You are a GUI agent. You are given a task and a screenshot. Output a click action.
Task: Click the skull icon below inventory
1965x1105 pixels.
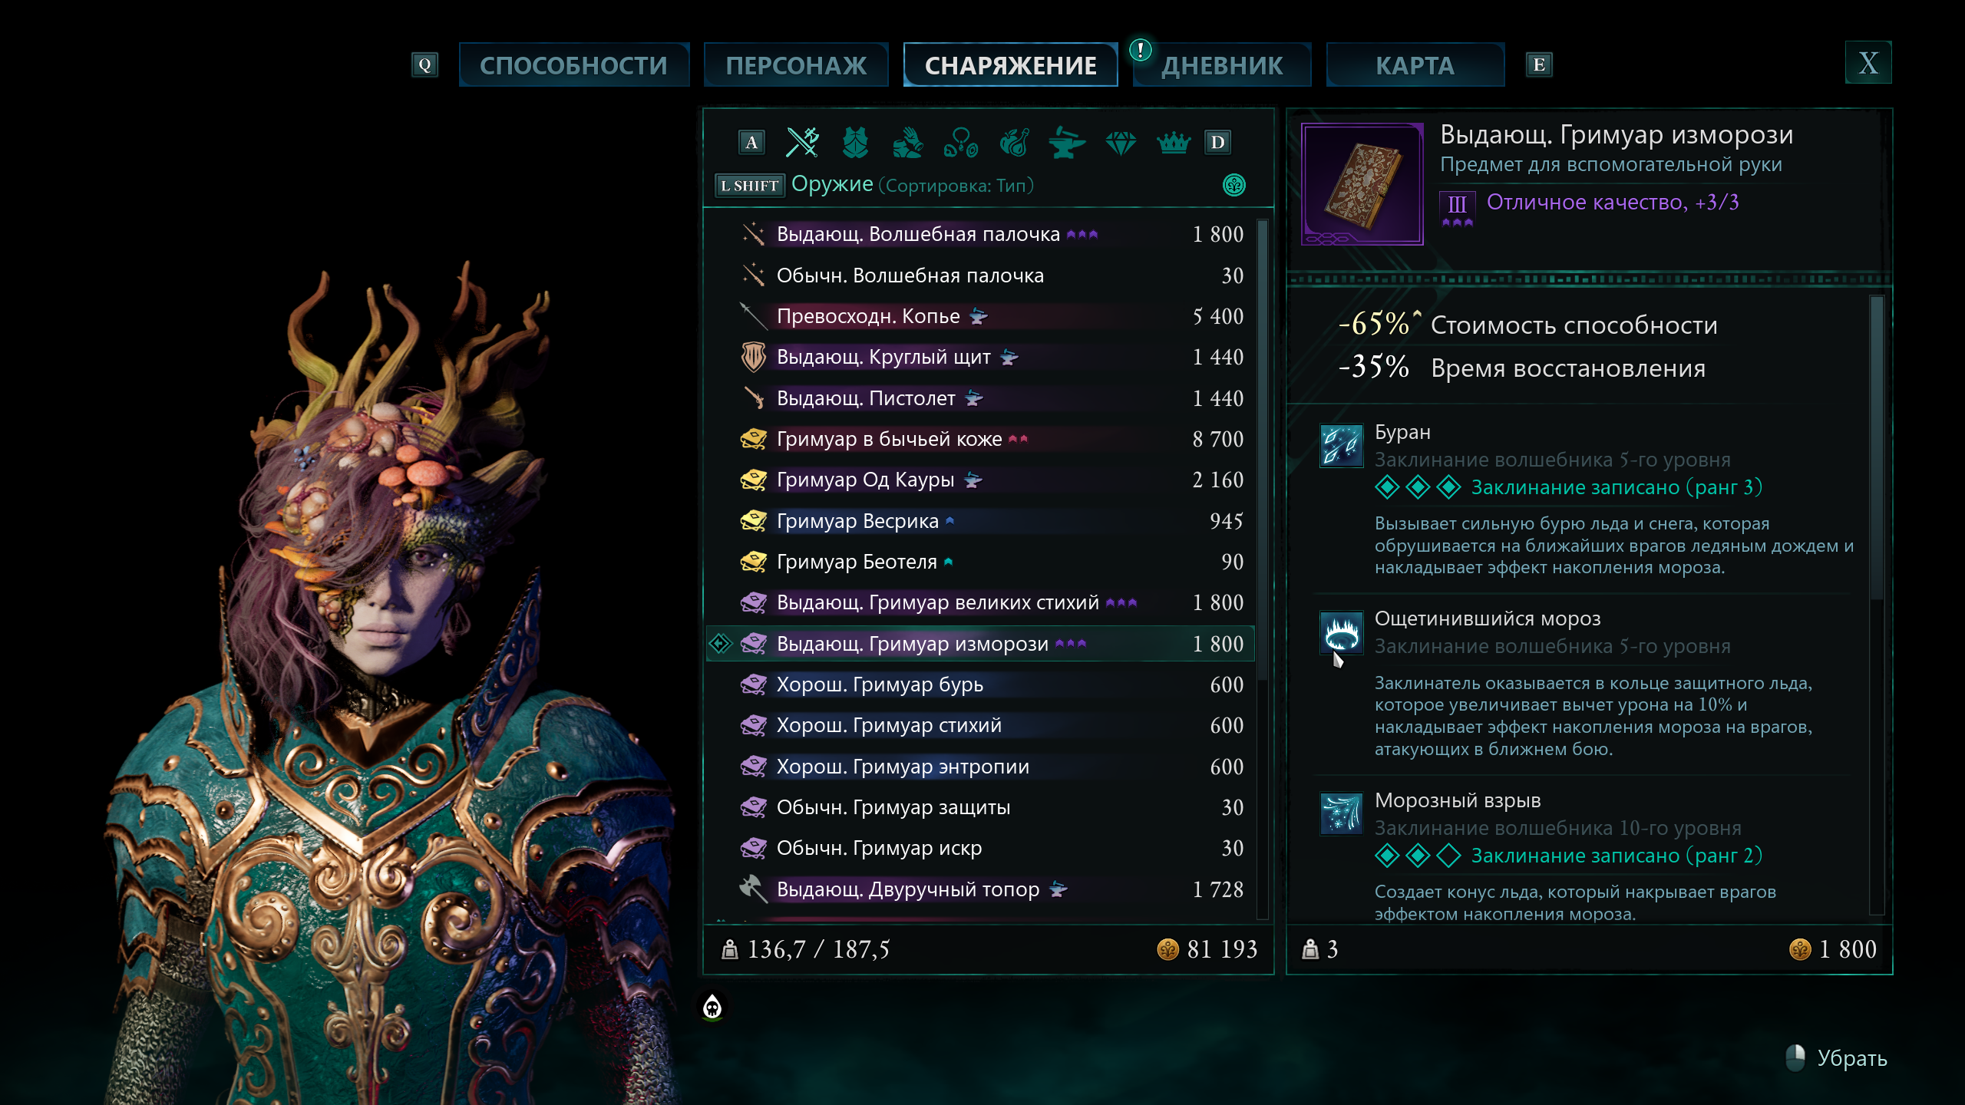(x=712, y=1006)
